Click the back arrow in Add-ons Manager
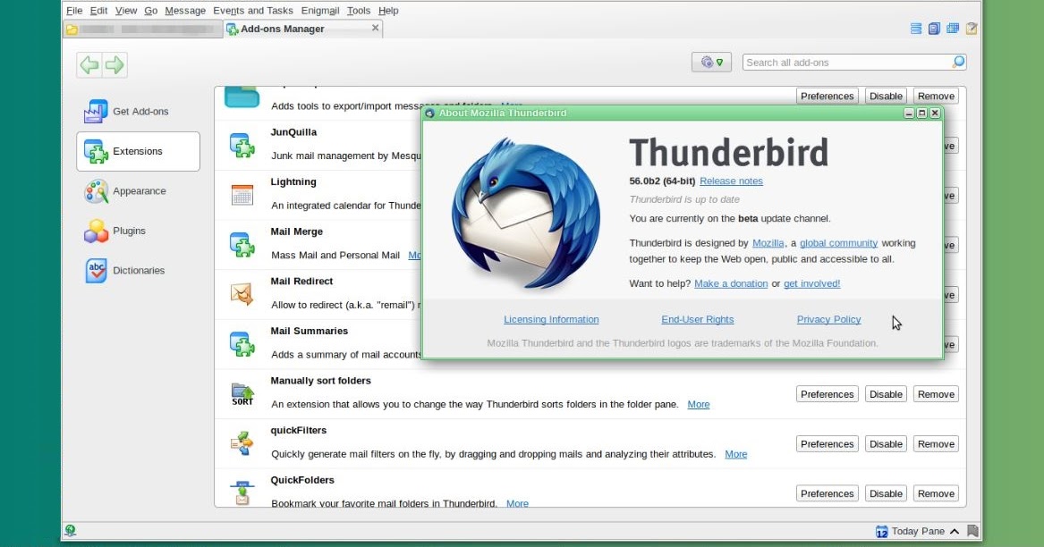Screen dimensions: 1044x547 point(89,64)
